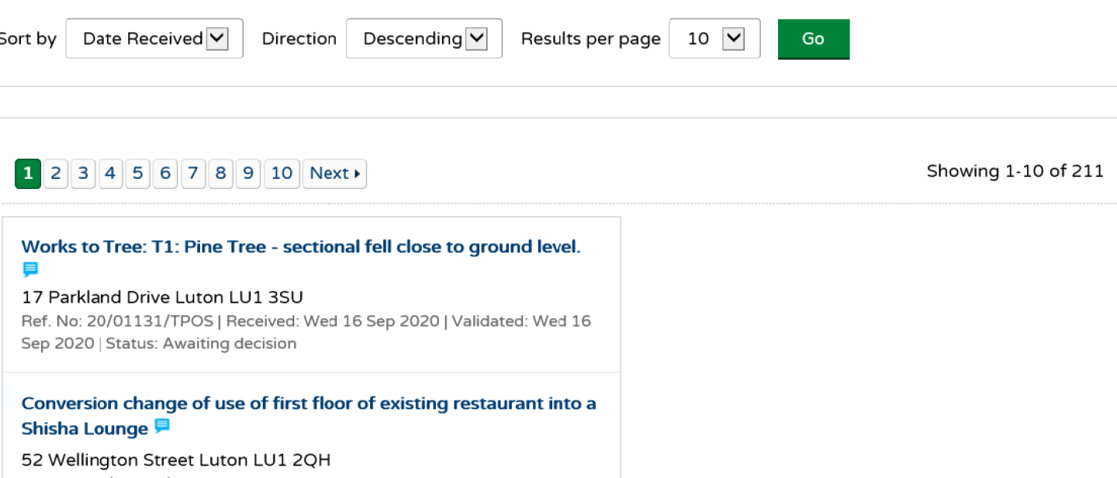
Task: Select the currently active page 1 indicator
Action: [27, 174]
